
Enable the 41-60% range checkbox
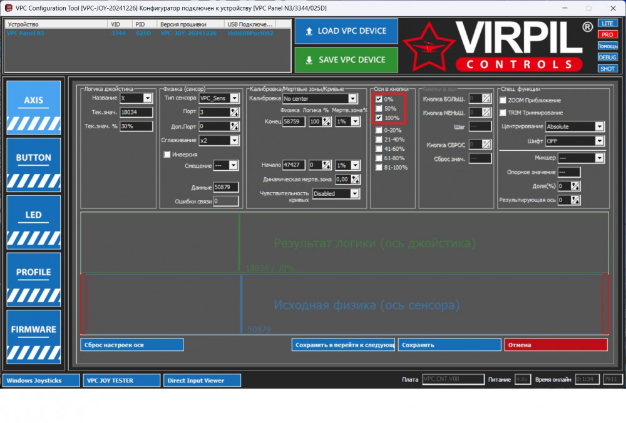[x=379, y=149]
